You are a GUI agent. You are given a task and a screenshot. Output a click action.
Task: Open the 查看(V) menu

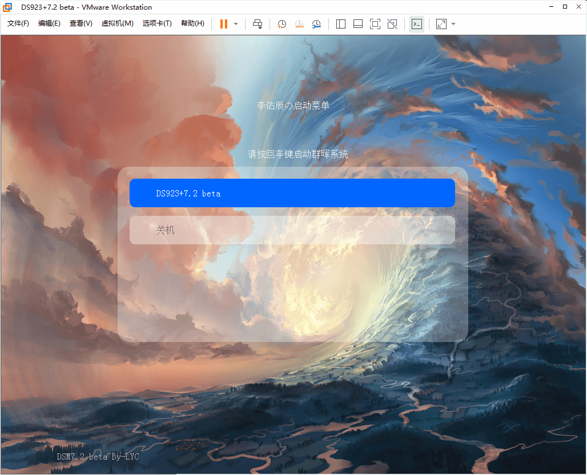pos(81,23)
